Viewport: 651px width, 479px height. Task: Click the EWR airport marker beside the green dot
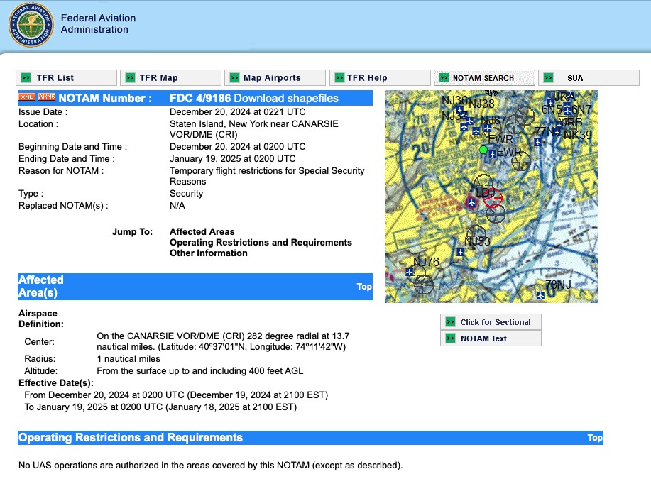click(493, 154)
